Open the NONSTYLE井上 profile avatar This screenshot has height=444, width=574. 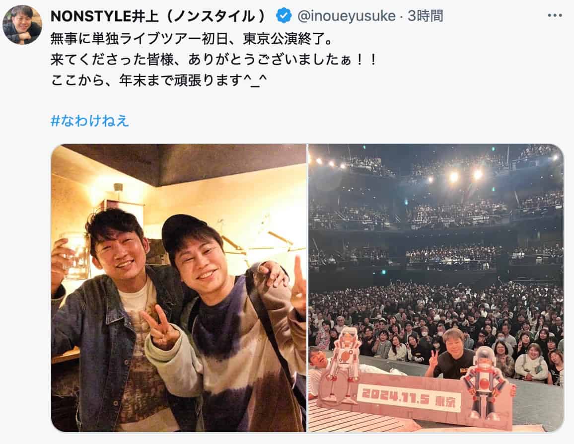pyautogui.click(x=22, y=24)
